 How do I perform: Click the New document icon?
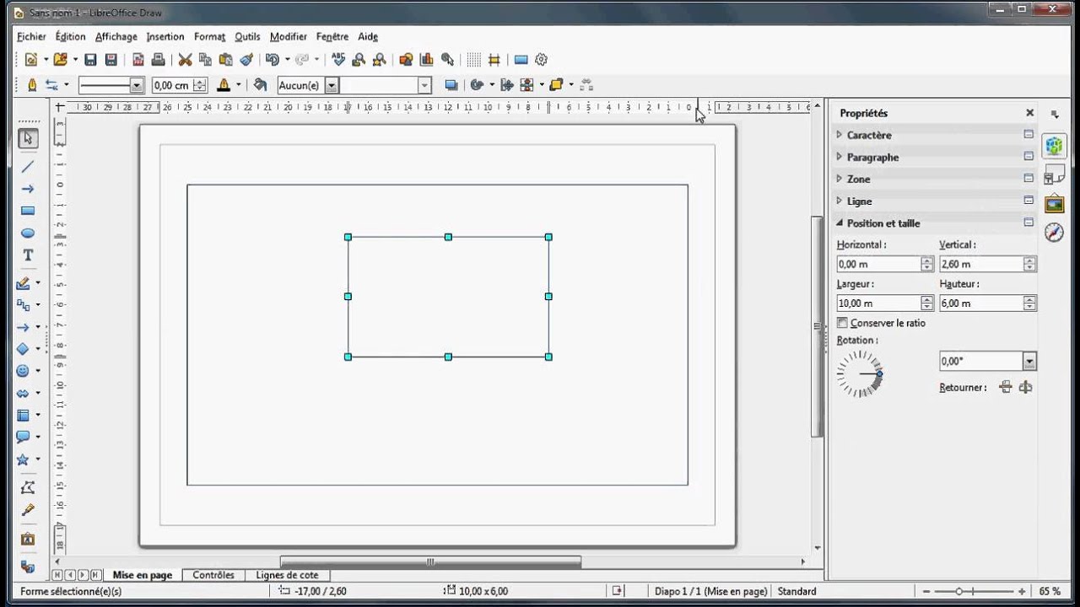pos(31,60)
